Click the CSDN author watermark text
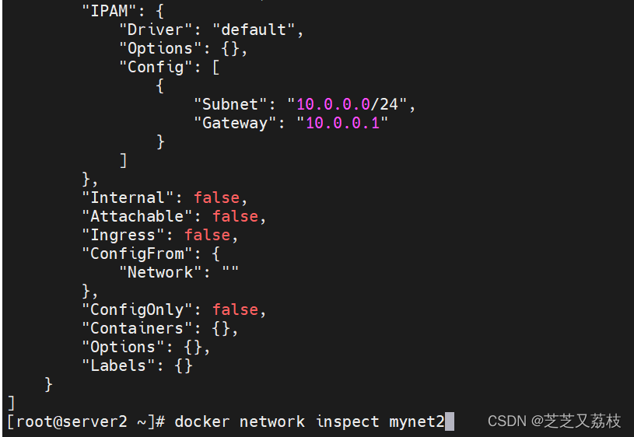The width and height of the screenshot is (634, 437). pos(554,421)
